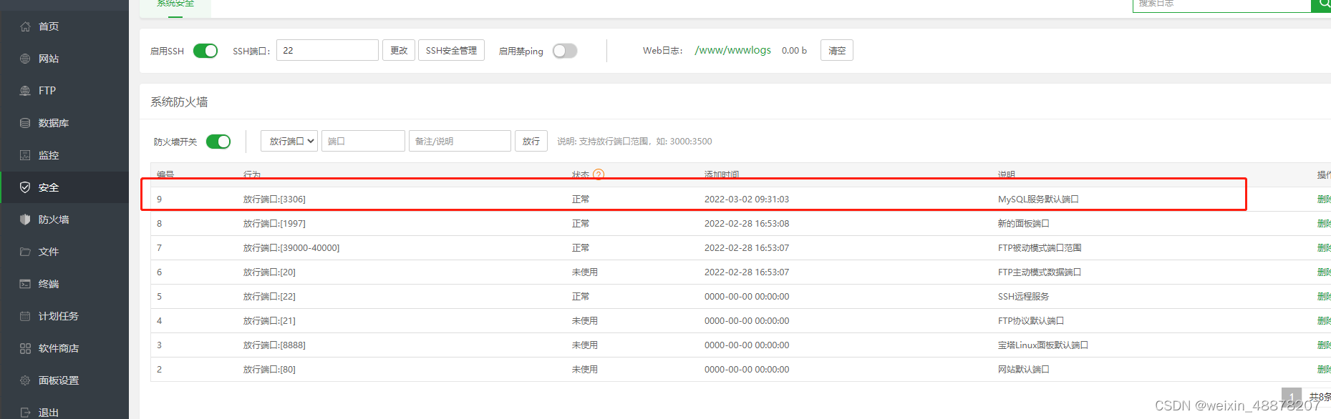
Task: Click the 网站默认端口 description
Action: click(x=1024, y=370)
